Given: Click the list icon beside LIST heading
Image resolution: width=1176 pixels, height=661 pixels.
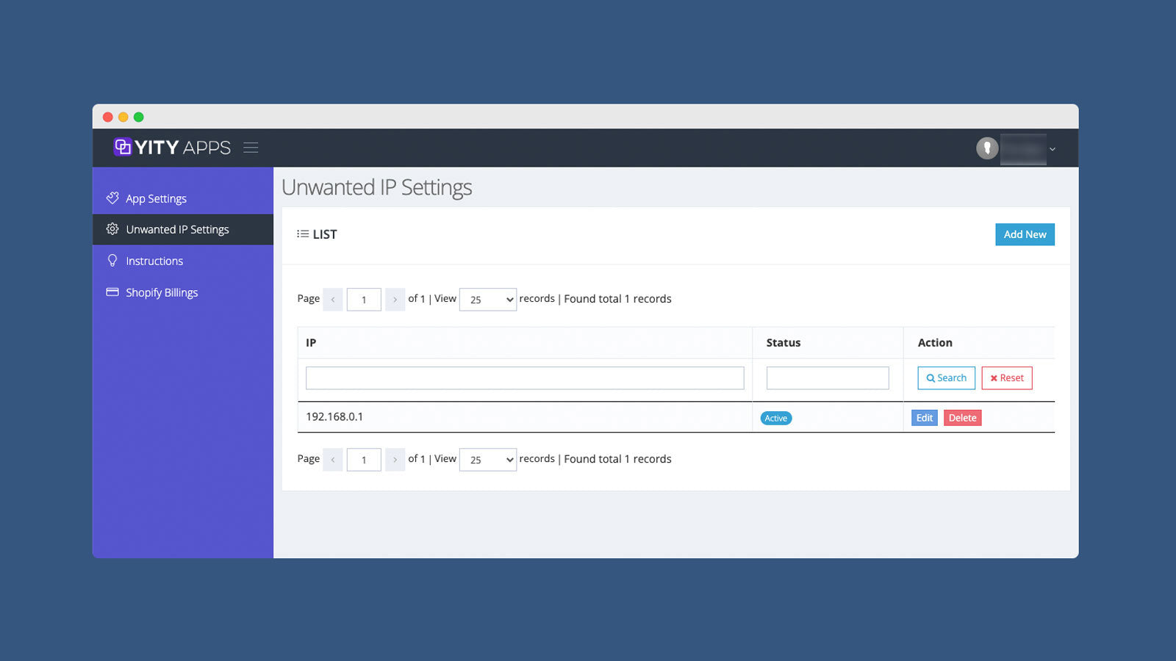Looking at the screenshot, I should (x=302, y=234).
